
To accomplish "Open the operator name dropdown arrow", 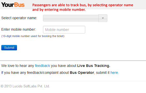I will click(103, 18).
